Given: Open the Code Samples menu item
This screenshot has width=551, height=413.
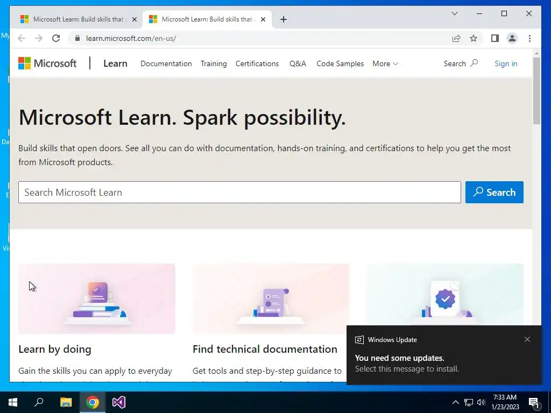Looking at the screenshot, I should [340, 63].
